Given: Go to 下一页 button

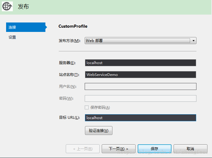Looking at the screenshot, I should click(118, 149).
